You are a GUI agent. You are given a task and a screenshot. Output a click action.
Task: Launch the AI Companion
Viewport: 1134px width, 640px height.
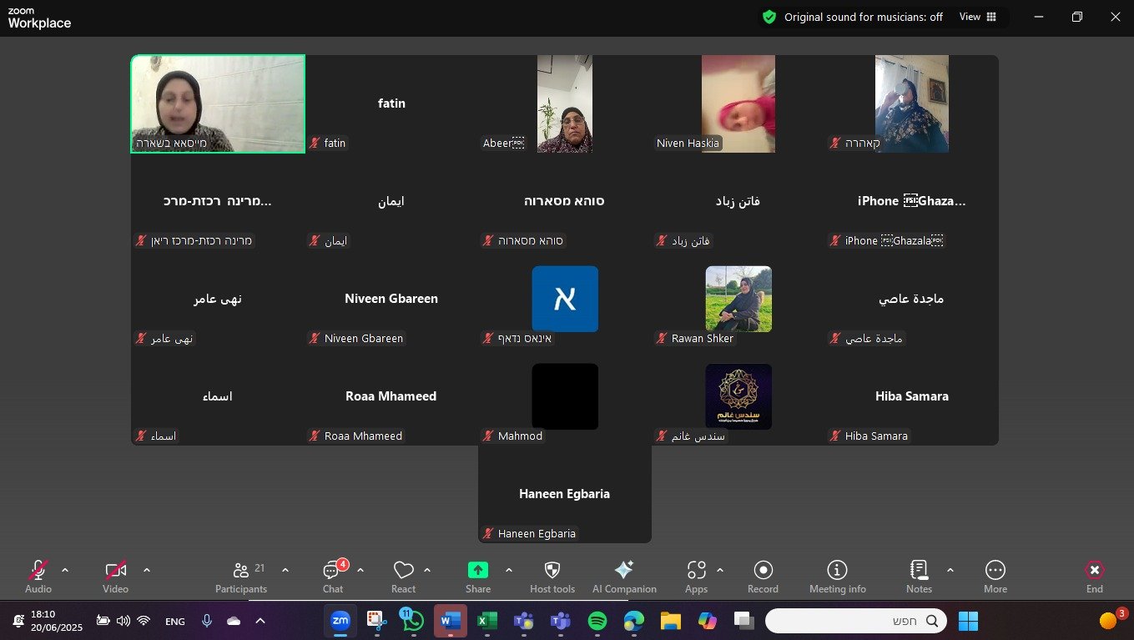[x=623, y=576]
